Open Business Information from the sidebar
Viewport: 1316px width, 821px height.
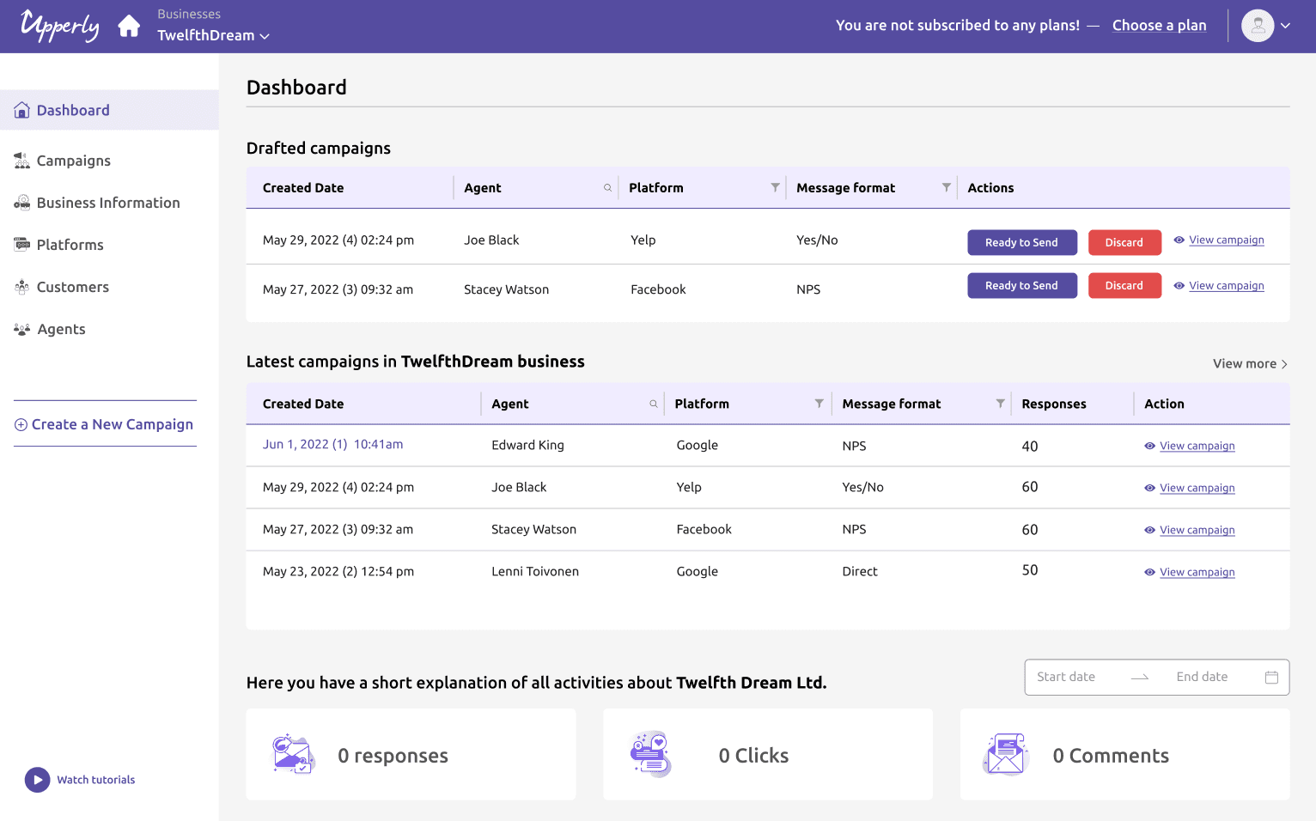click(x=107, y=203)
